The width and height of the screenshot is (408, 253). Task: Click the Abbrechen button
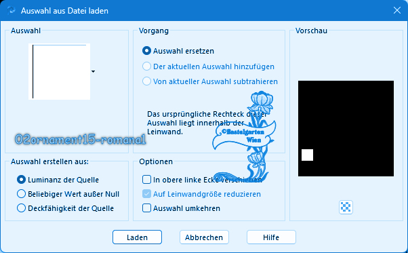(204, 237)
